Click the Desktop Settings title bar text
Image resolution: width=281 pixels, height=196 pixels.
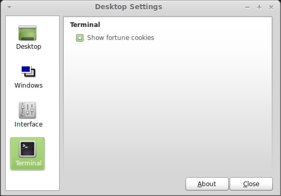pyautogui.click(x=129, y=7)
